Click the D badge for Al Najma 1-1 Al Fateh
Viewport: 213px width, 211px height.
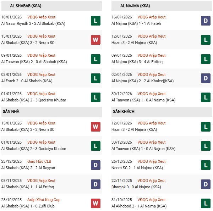[x=205, y=21]
